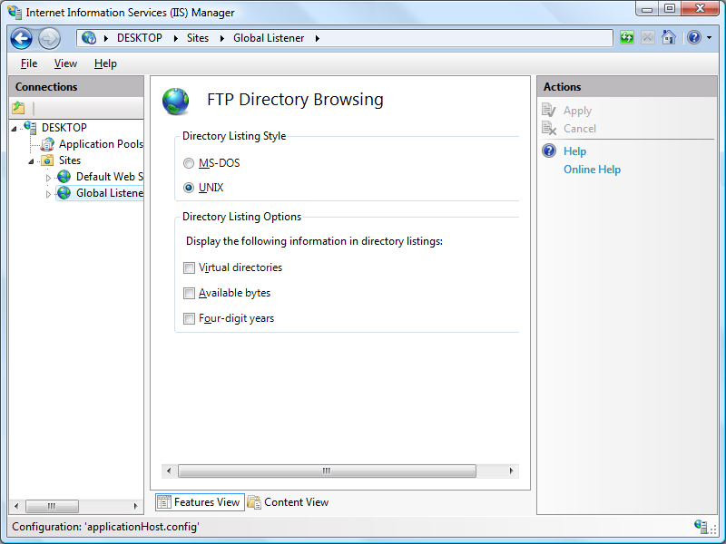
Task: Click the Stop icon in address toolbar
Action: (648, 37)
